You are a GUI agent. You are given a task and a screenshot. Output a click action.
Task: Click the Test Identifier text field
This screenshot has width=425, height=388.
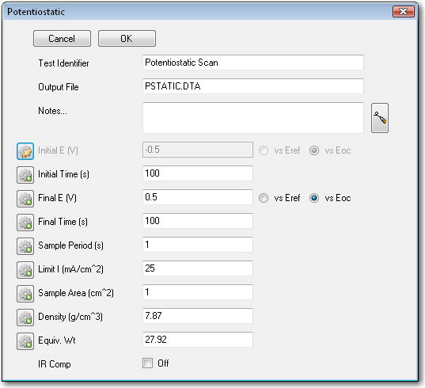click(253, 63)
